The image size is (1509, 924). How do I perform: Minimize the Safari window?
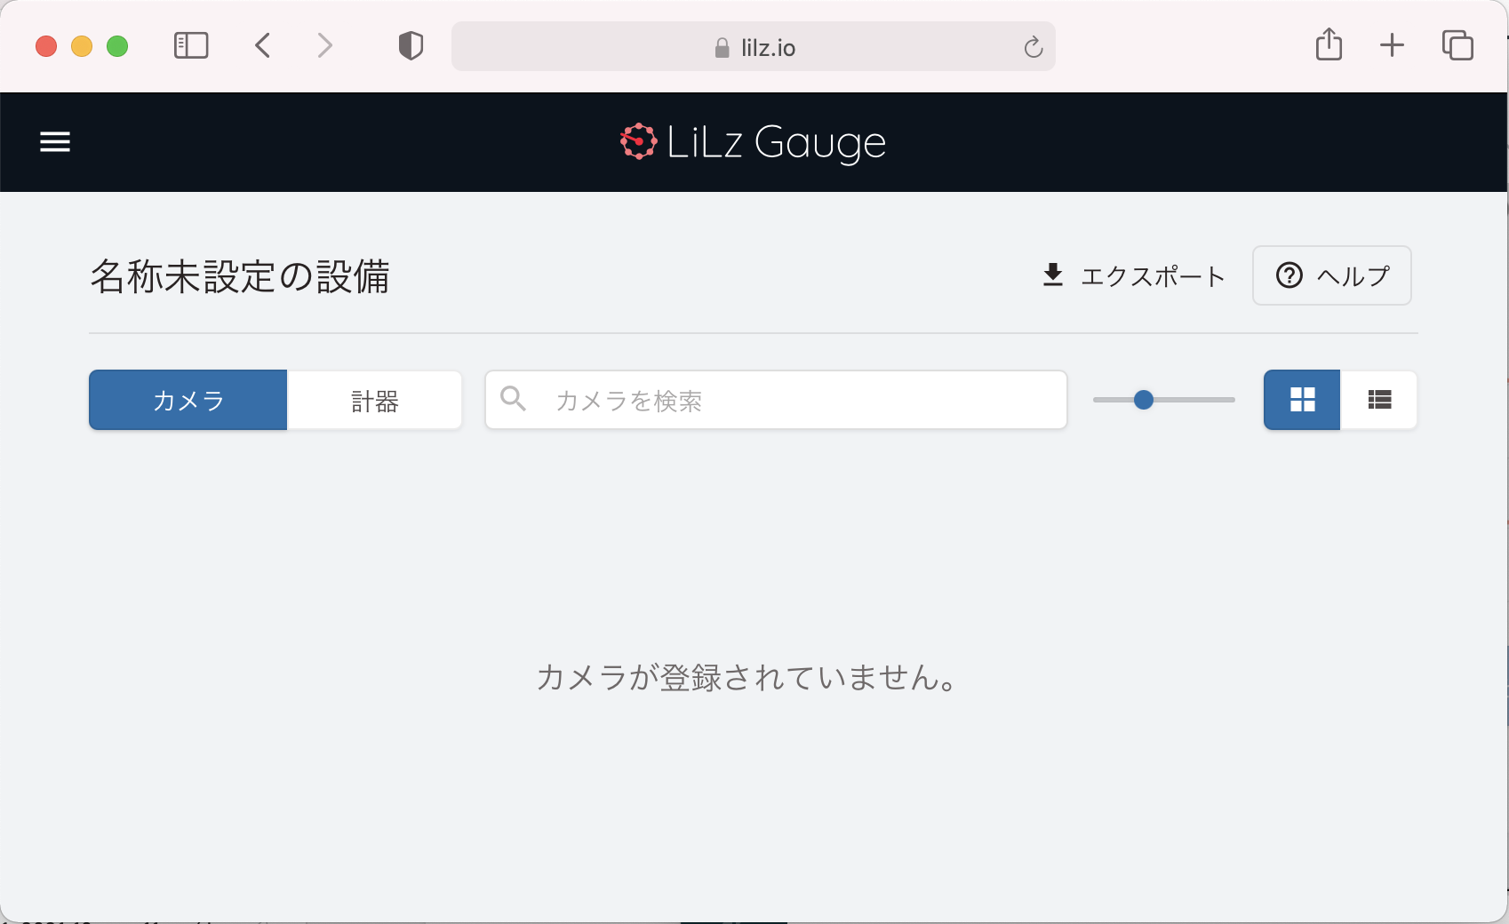click(82, 46)
